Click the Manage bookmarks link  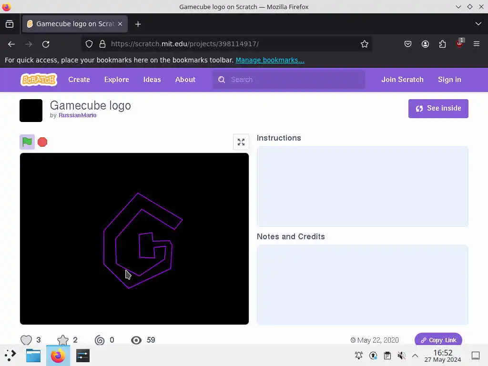pyautogui.click(x=270, y=60)
